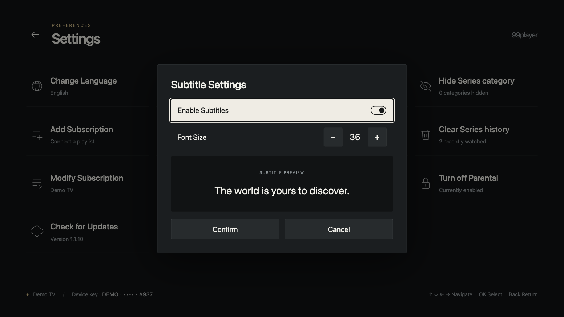Toggle the Enable Subtitles switch

click(378, 110)
